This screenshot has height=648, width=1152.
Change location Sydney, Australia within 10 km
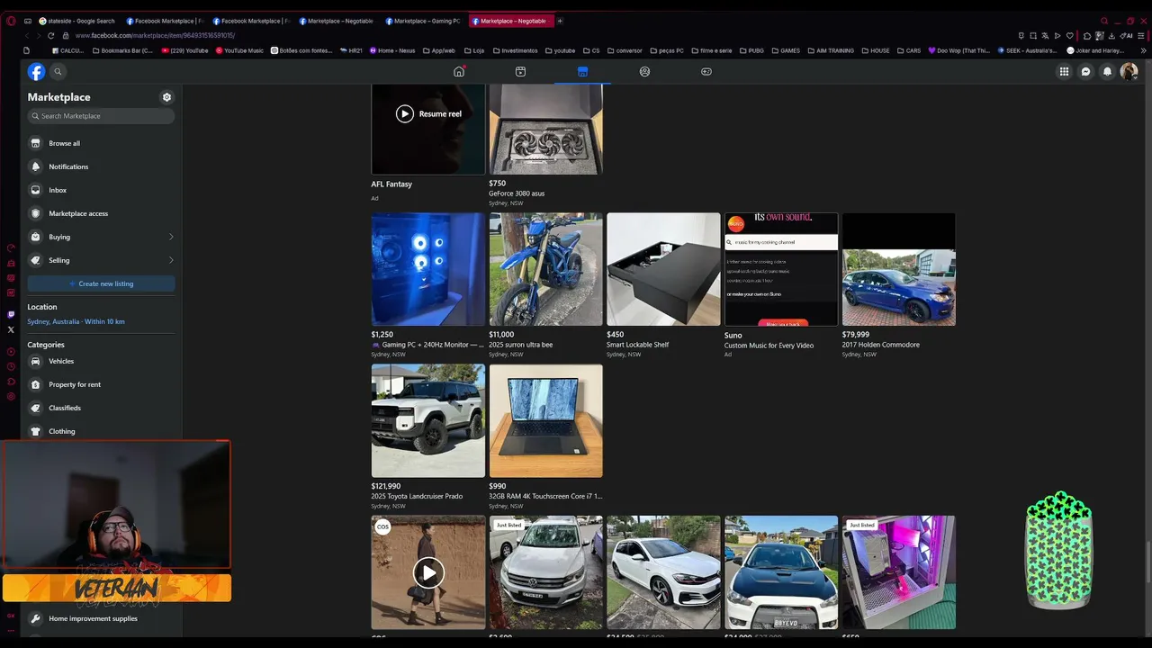(x=76, y=321)
